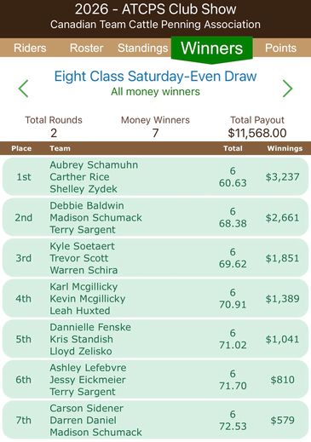Click the Eight Class Saturday-Even Draw title

[x=155, y=76]
